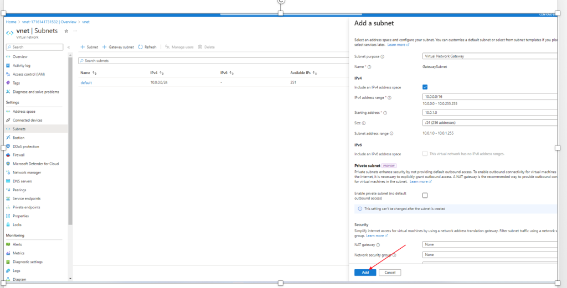Click the Gateway subnet plus icon
This screenshot has height=288, width=567.
click(104, 48)
